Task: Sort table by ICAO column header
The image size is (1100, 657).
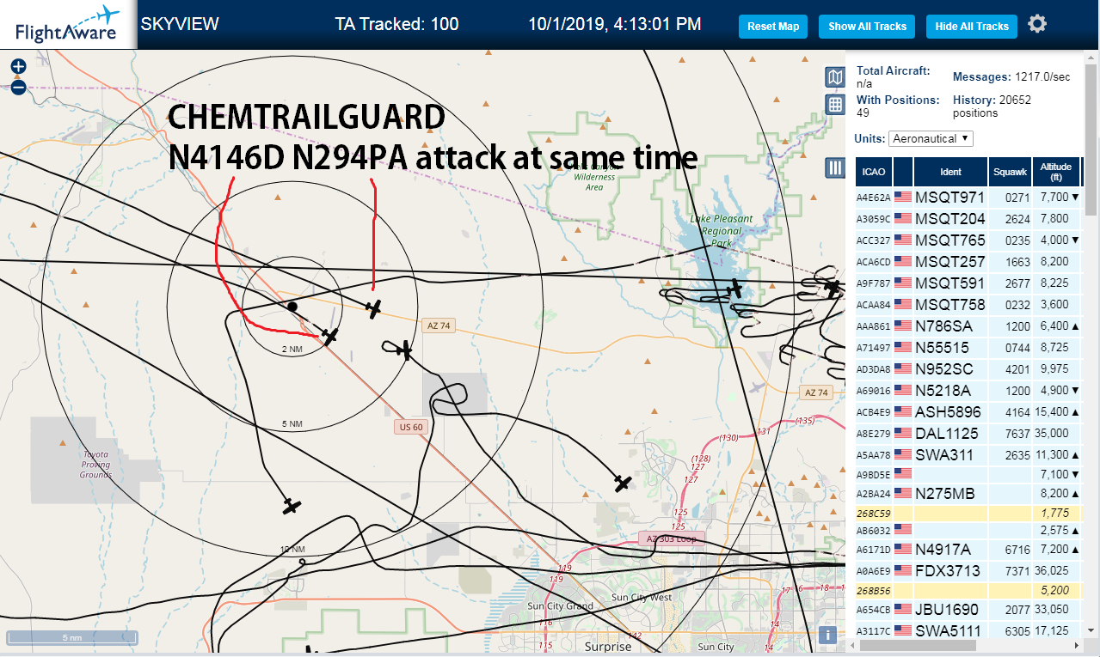Action: coord(874,172)
